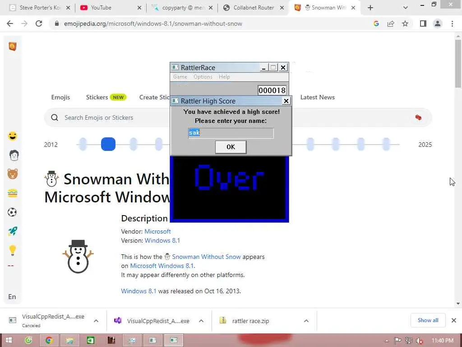Image resolution: width=462 pixels, height=347 pixels.
Task: Click the share page icon
Action: (391, 23)
